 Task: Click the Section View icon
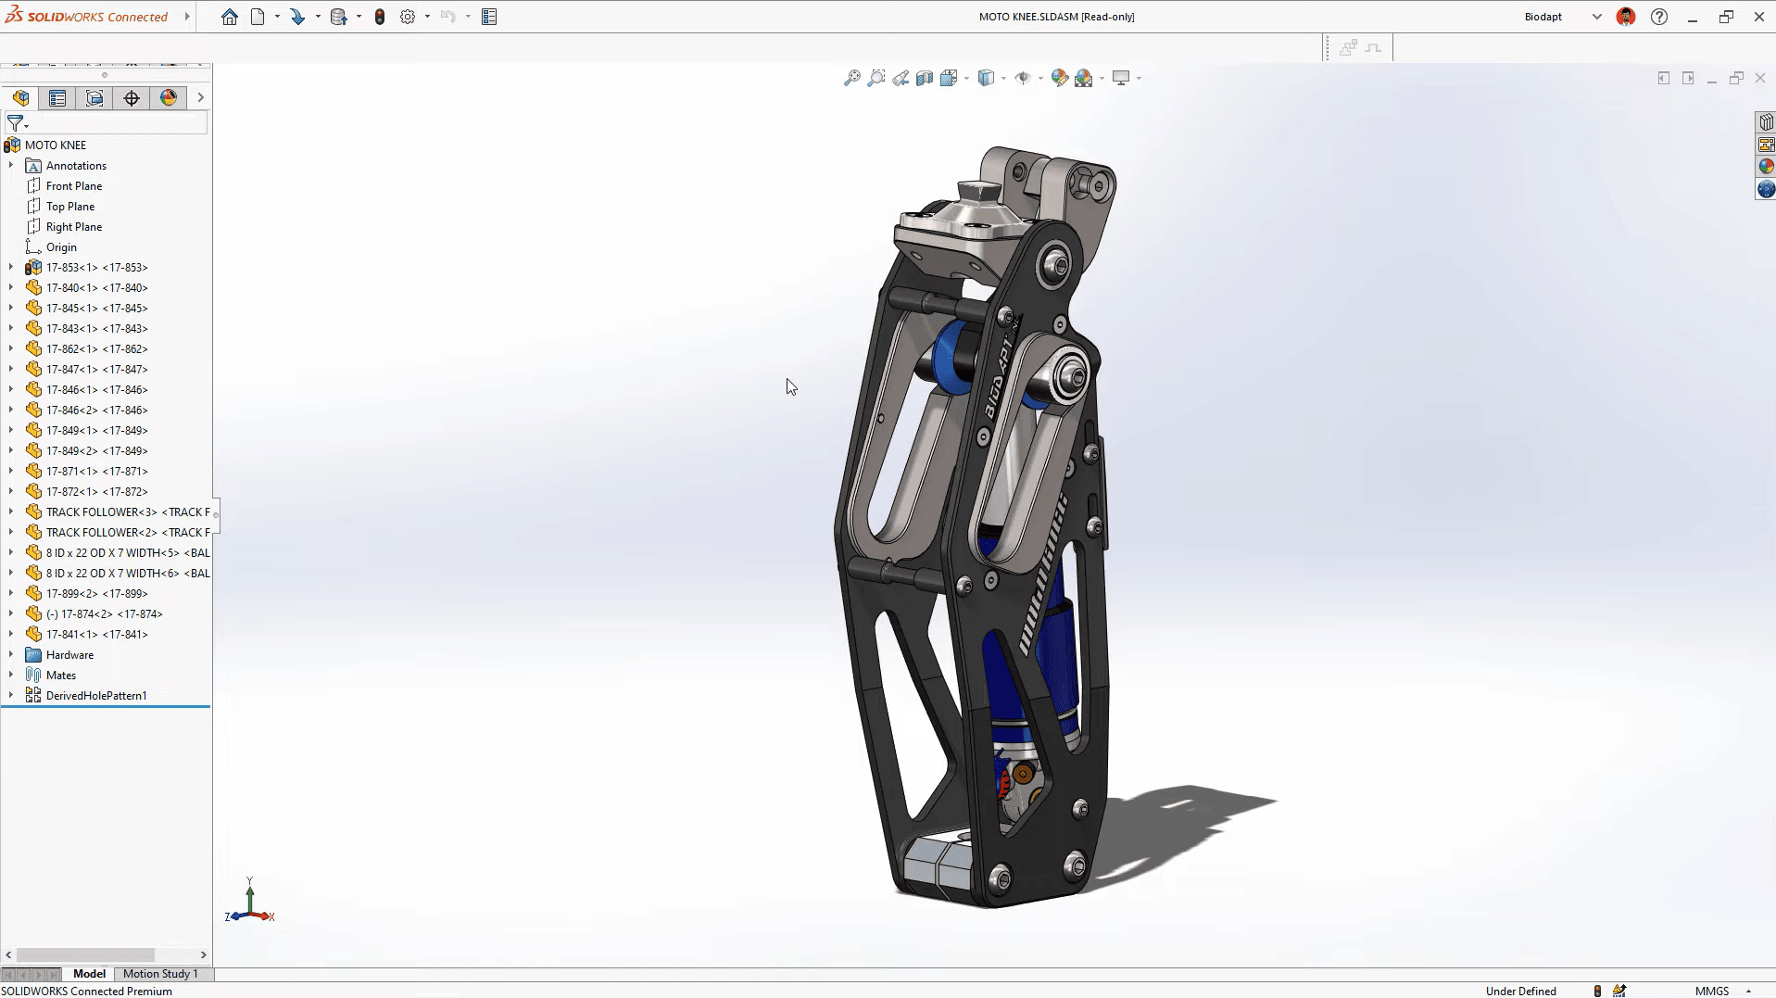pyautogui.click(x=925, y=78)
